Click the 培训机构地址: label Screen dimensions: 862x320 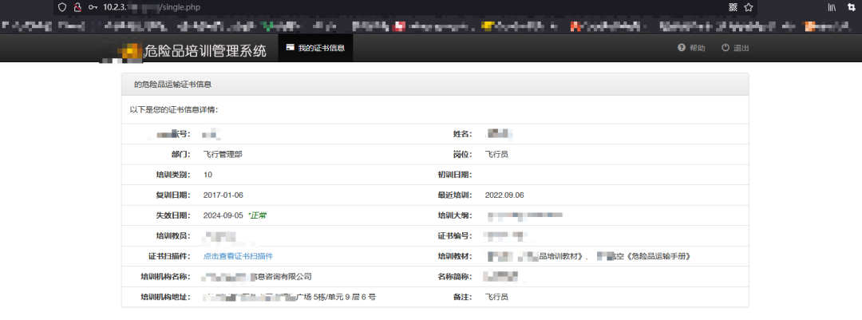pos(165,297)
